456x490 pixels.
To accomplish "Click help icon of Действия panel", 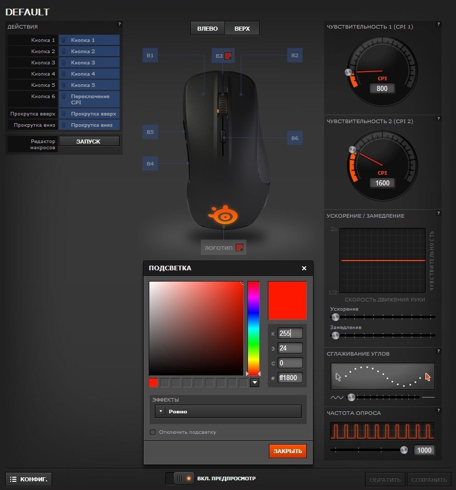I will tap(119, 24).
